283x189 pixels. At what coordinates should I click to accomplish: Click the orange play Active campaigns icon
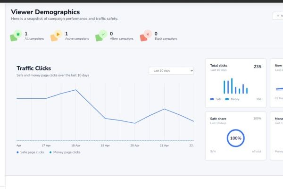(x=56, y=35)
